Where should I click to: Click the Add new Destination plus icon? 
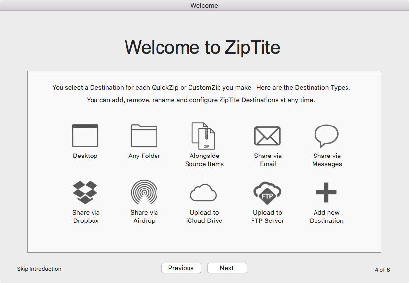pos(326,192)
